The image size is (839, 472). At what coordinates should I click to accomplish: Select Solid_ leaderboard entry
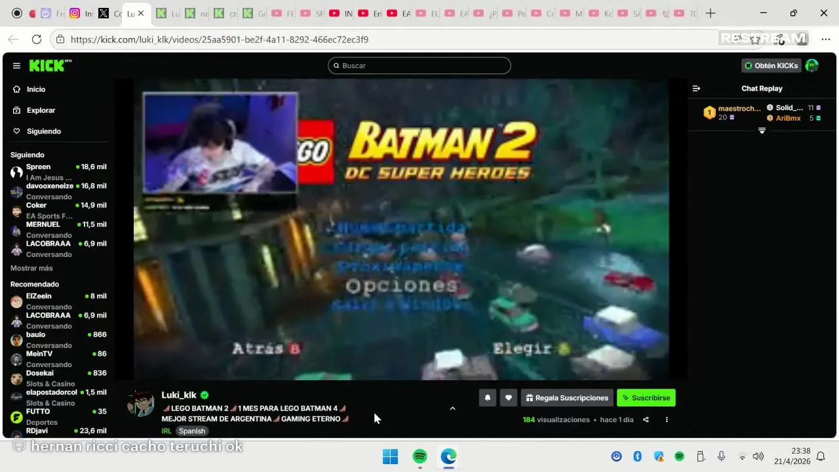pos(794,108)
